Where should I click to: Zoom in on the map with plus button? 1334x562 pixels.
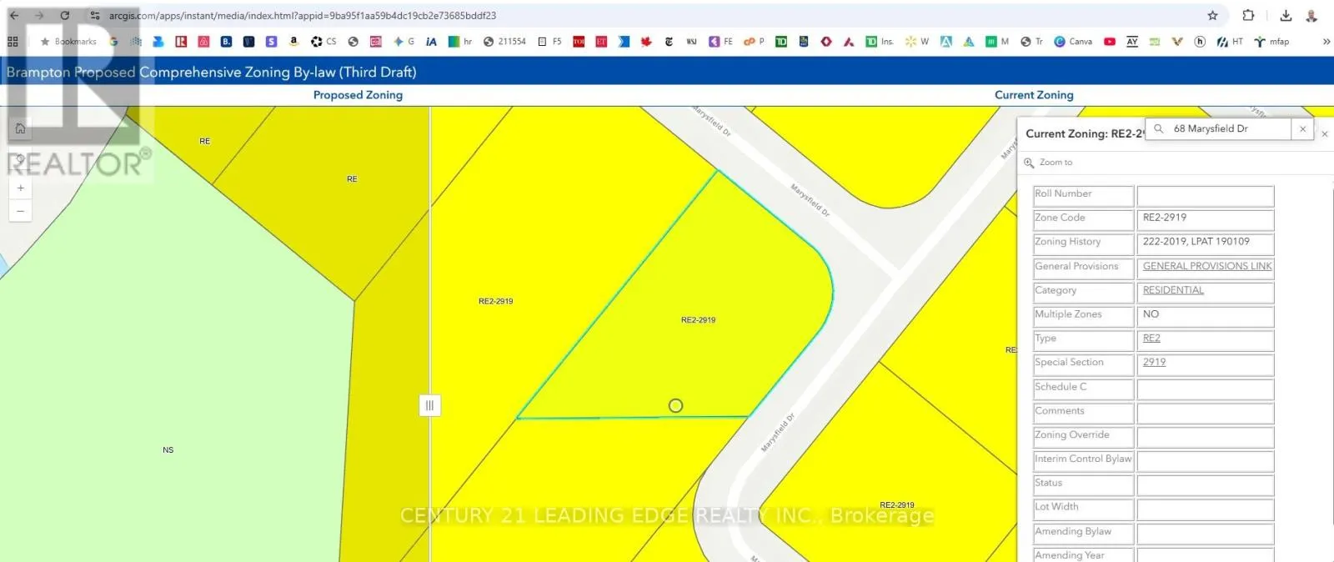click(x=20, y=188)
